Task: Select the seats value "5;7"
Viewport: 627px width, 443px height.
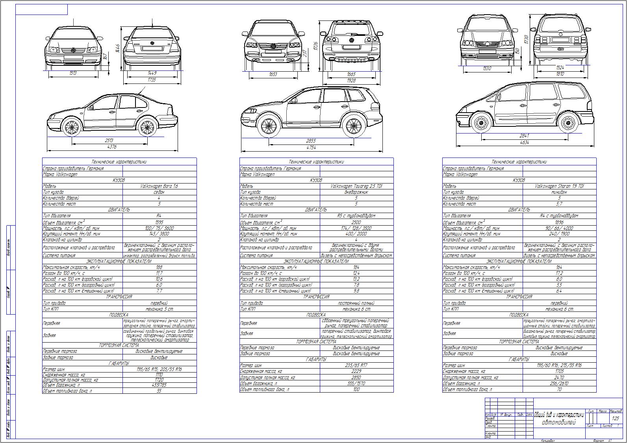Action: click(x=559, y=204)
